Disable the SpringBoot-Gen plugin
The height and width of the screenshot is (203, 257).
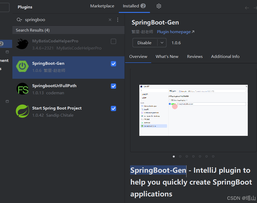click(145, 43)
